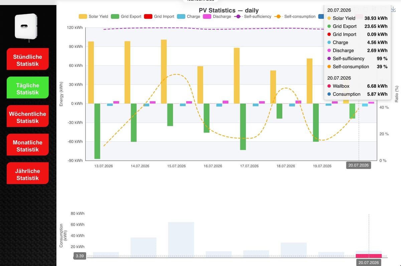Toggle the Charge legend entry

pos(188,16)
